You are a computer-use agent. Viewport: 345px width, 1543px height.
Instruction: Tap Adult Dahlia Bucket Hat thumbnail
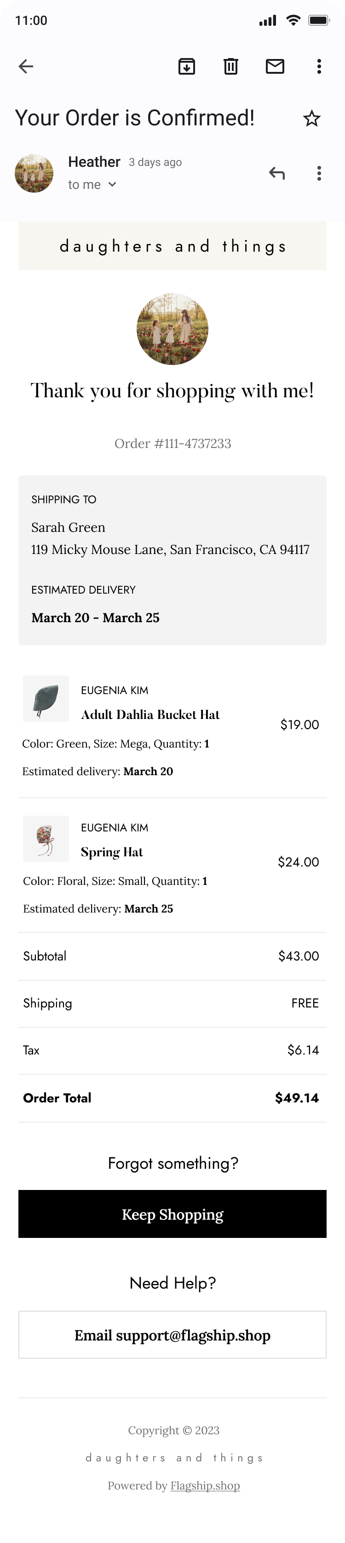[x=46, y=698]
